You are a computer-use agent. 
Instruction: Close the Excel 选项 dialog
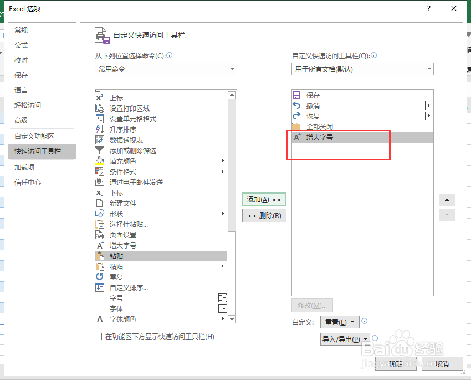click(454, 8)
